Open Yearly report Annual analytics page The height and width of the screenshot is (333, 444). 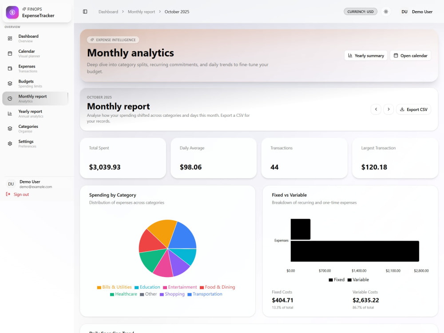click(36, 114)
